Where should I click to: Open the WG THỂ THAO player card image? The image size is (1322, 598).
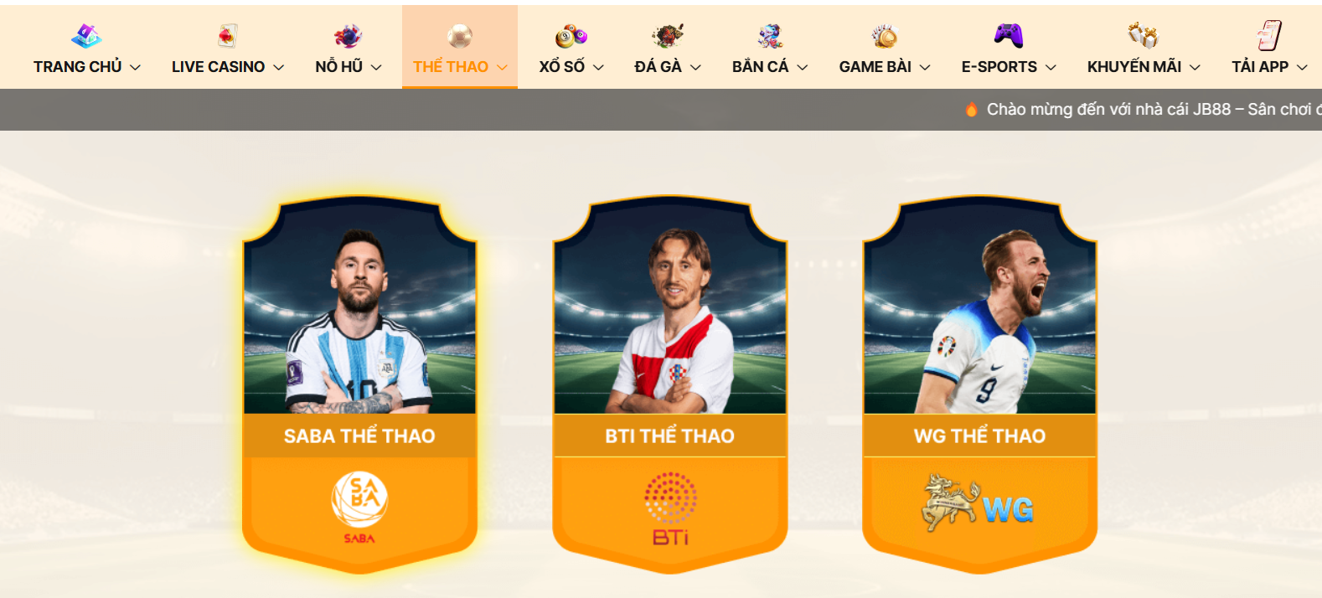click(x=979, y=308)
